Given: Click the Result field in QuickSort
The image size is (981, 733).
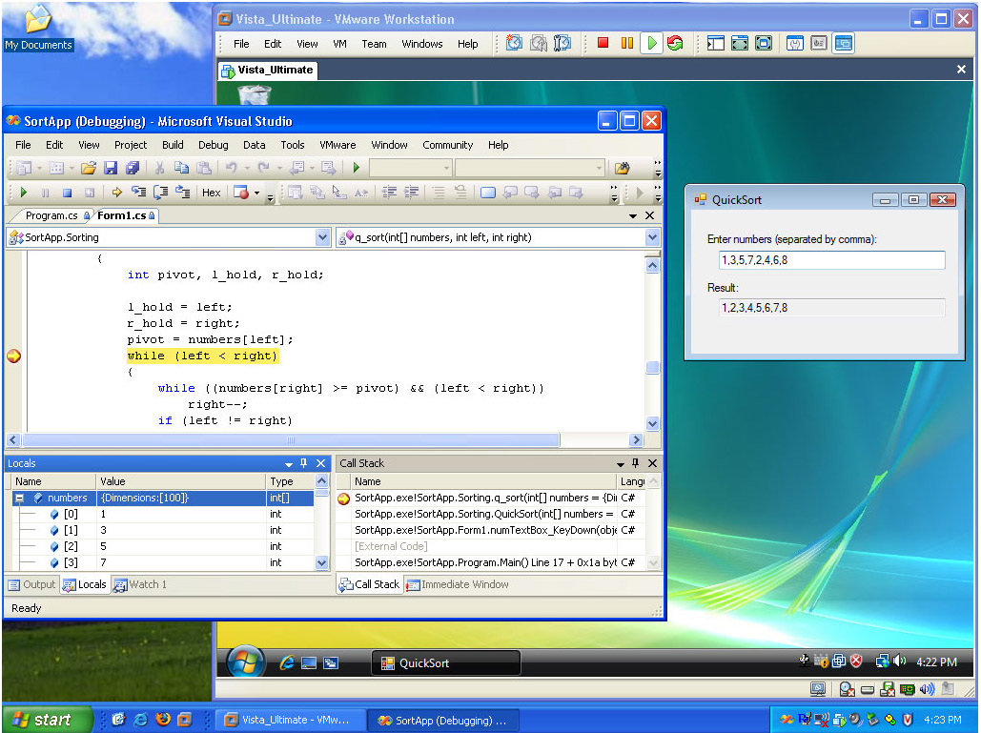Looking at the screenshot, I should pos(832,308).
